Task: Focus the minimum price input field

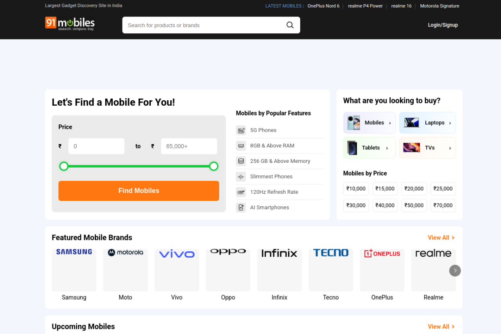Action: [96, 146]
